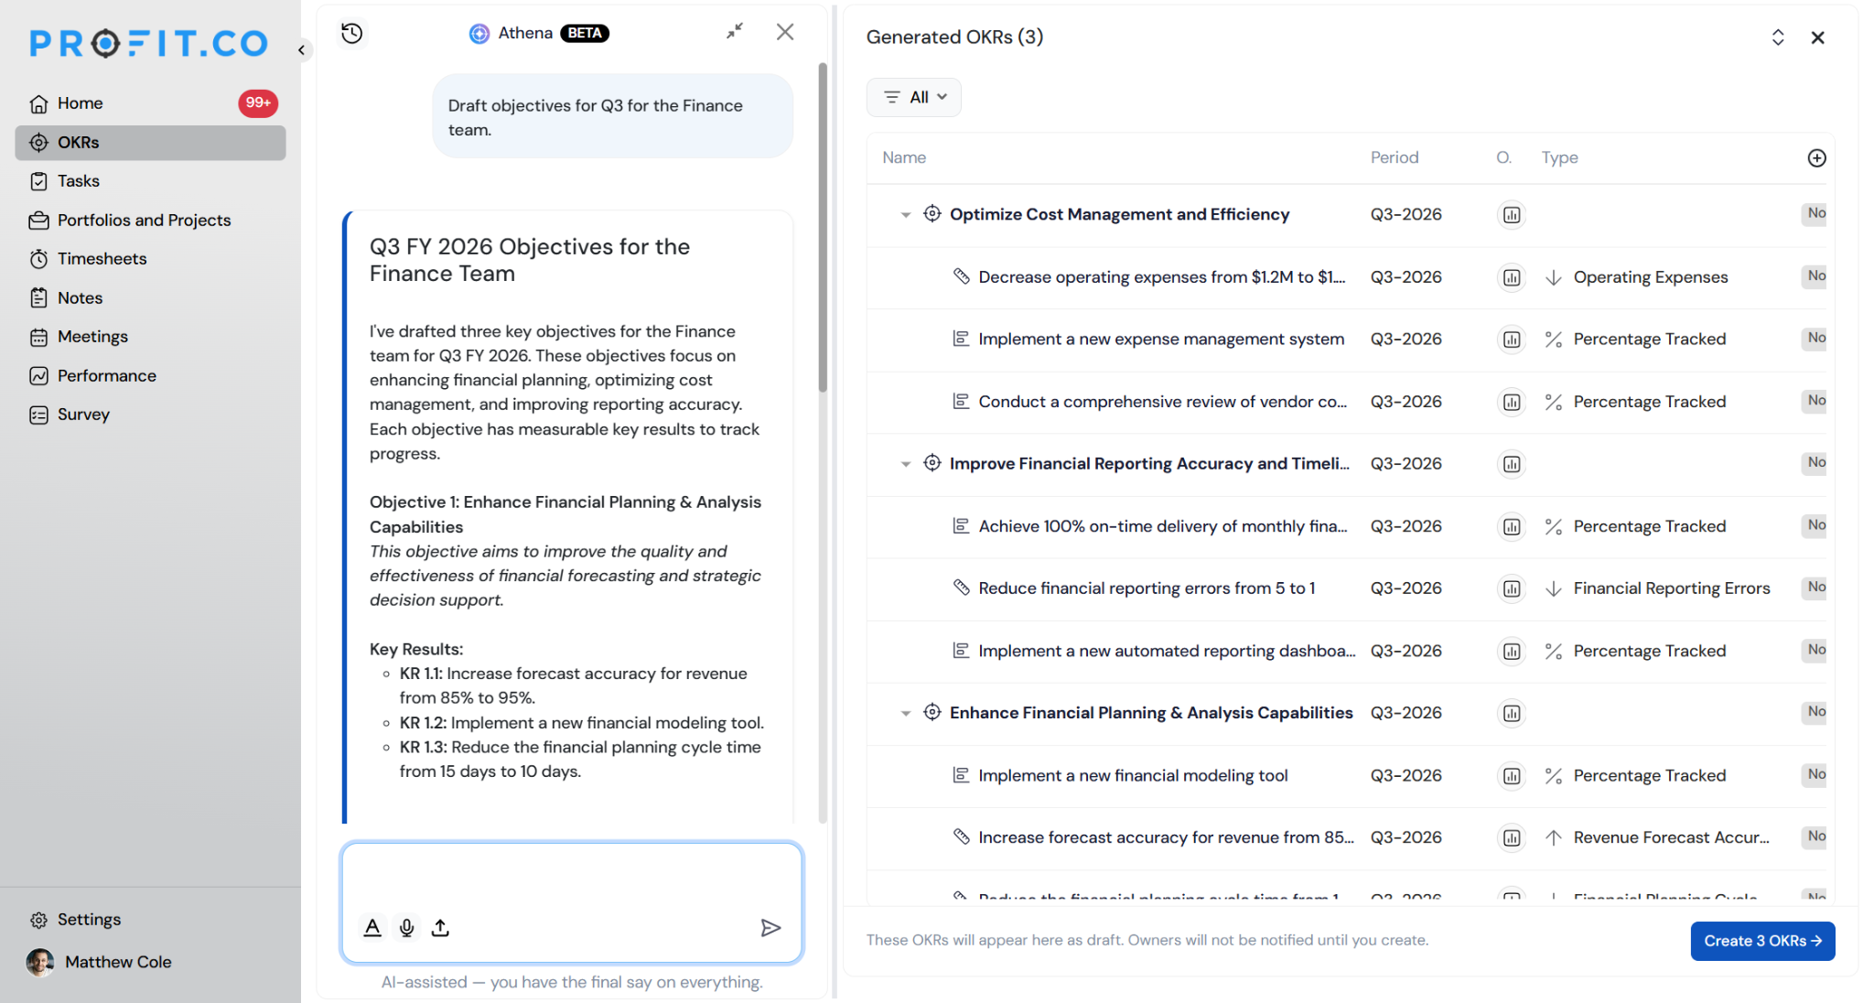Open Survey in the sidebar
The height and width of the screenshot is (1003, 1874).
coord(150,415)
